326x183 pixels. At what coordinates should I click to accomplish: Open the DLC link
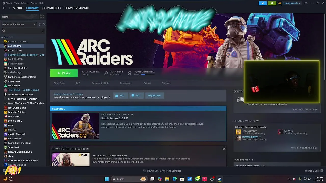coord(78,83)
